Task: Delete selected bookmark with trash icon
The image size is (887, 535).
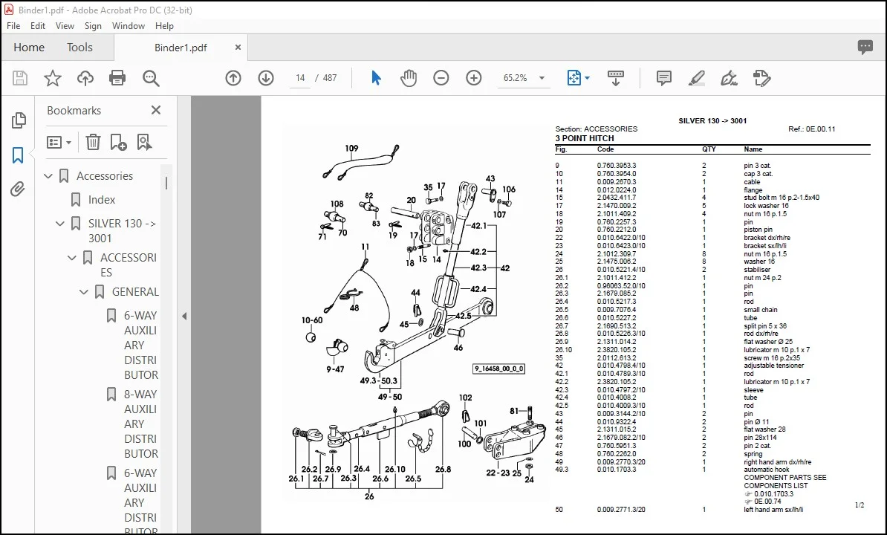Action: pyautogui.click(x=93, y=142)
